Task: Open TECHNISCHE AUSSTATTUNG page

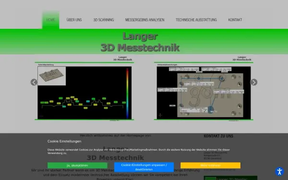Action: (196, 20)
